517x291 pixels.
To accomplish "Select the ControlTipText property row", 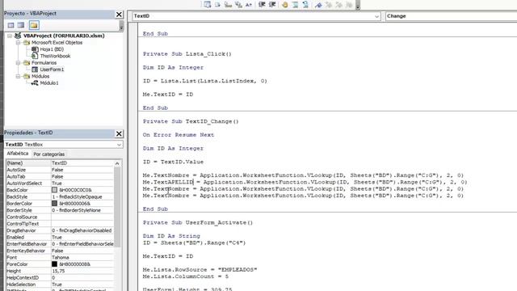I will (60, 224).
